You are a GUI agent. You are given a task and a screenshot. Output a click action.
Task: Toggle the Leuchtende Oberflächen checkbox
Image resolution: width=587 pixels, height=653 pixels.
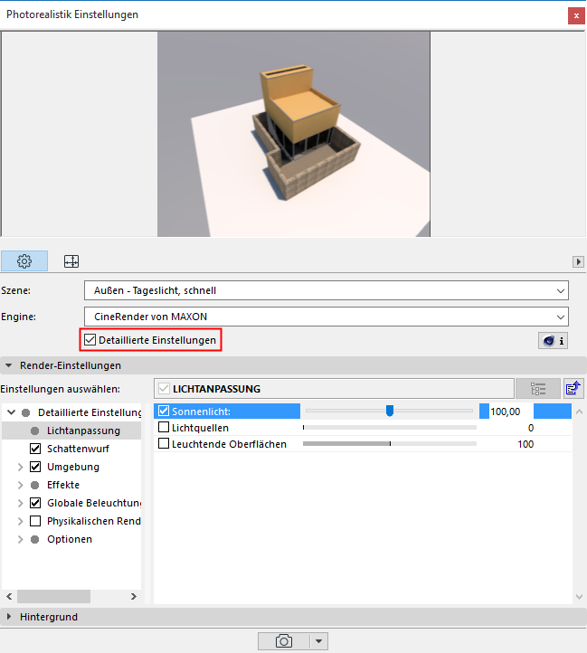pyautogui.click(x=164, y=443)
